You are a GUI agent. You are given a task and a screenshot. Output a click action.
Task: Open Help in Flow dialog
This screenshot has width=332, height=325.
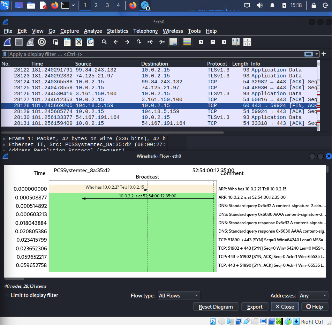click(315, 307)
